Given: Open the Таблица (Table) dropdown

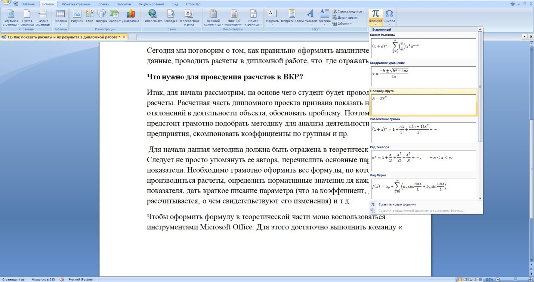Looking at the screenshot, I should click(x=60, y=16).
